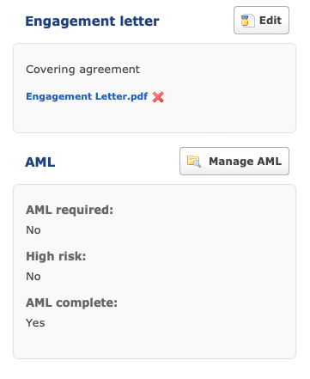This screenshot has width=310, height=379.
Task: Edit the Engagement letter section
Action: click(261, 21)
